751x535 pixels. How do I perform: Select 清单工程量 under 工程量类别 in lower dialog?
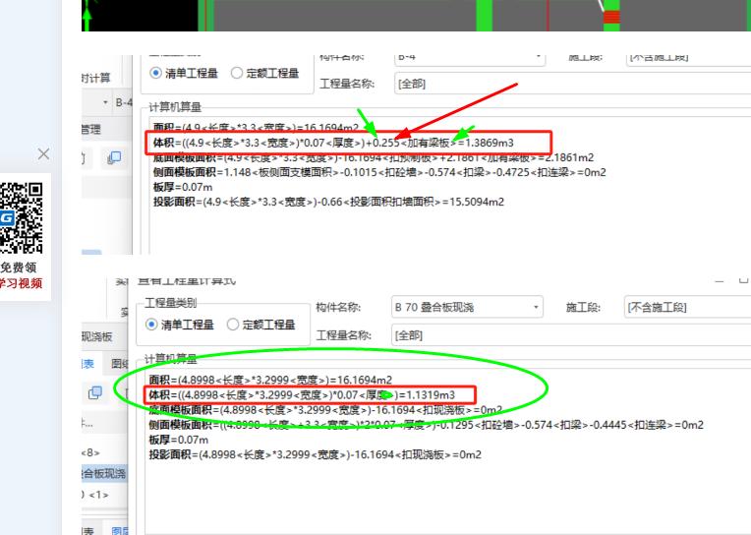coord(180,325)
